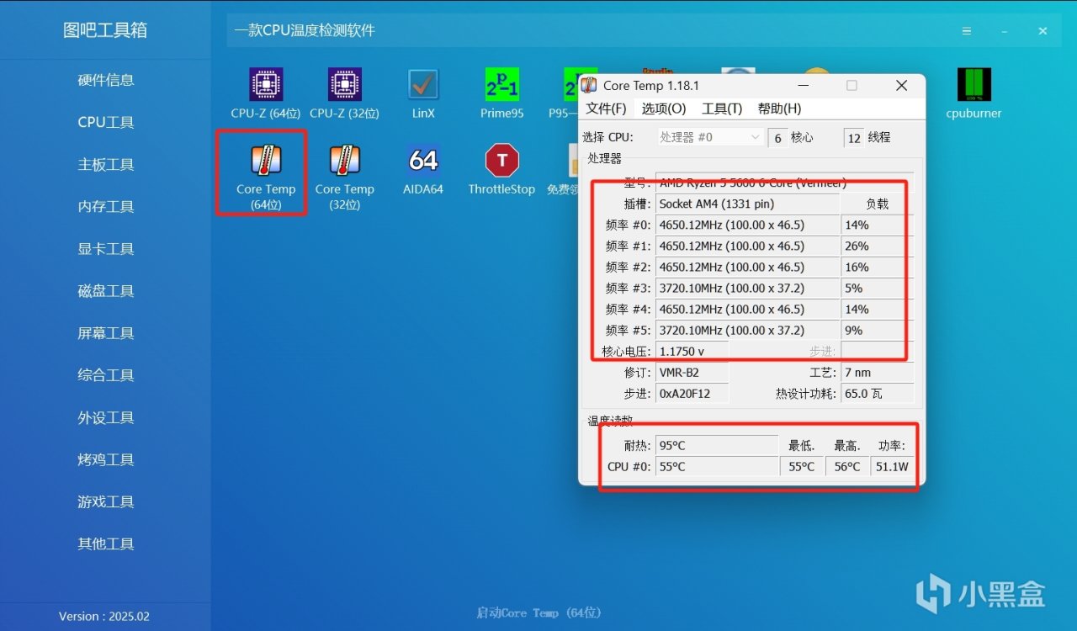Click the 16% load value
Image resolution: width=1077 pixels, height=631 pixels.
click(877, 267)
